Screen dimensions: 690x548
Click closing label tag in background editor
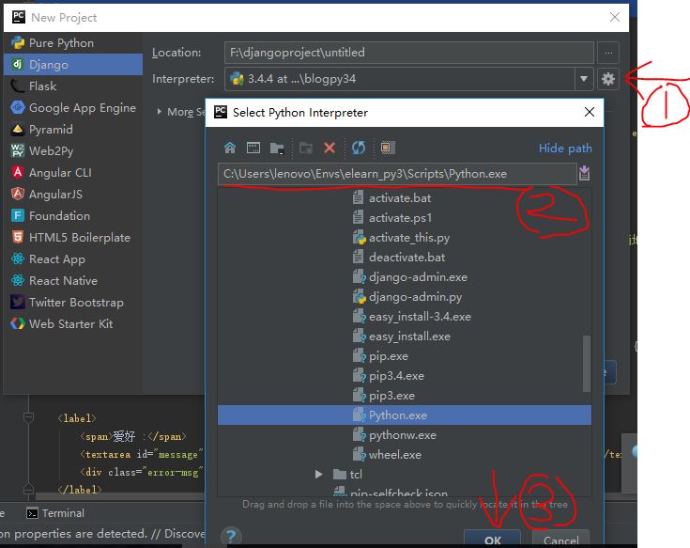(x=80, y=490)
